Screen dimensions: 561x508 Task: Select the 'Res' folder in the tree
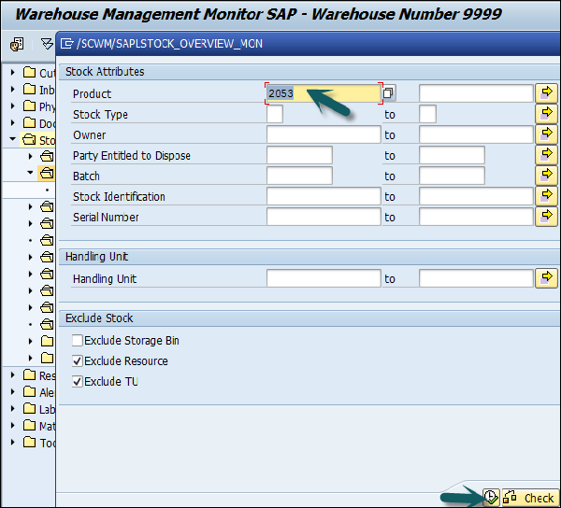click(39, 375)
